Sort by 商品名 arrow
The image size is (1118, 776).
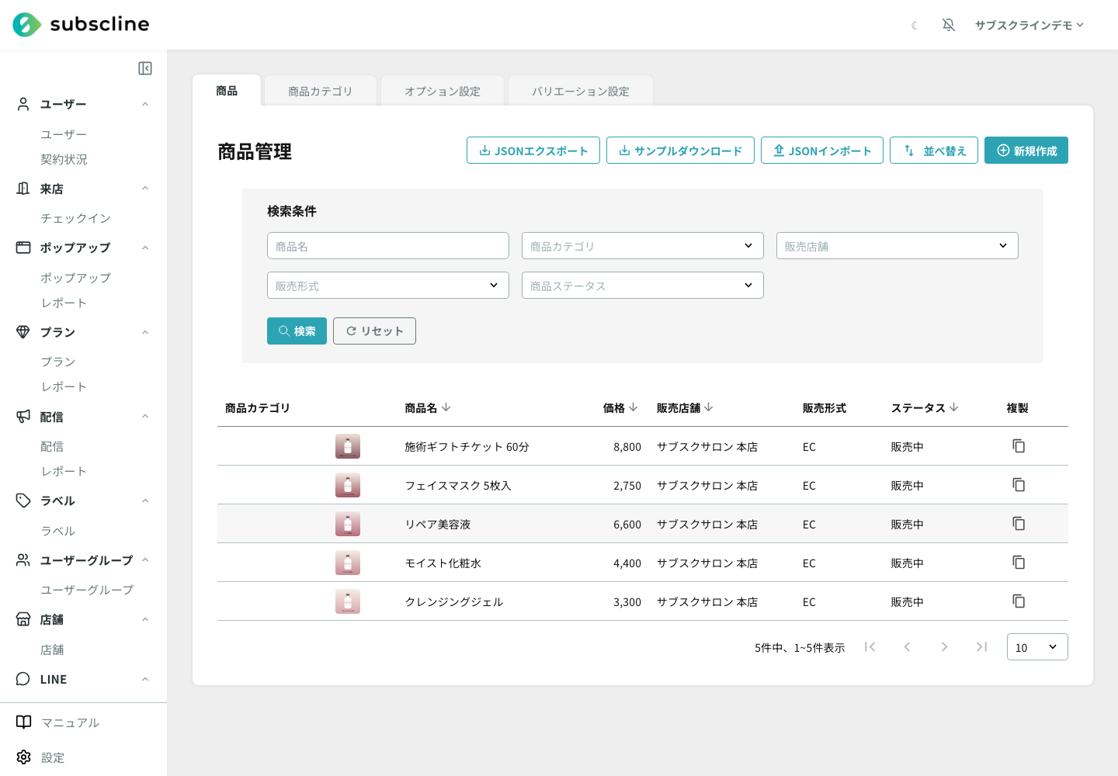pos(446,407)
